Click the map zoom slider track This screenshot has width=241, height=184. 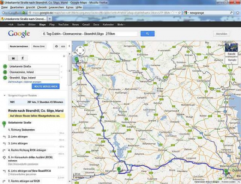[x=80, y=88]
